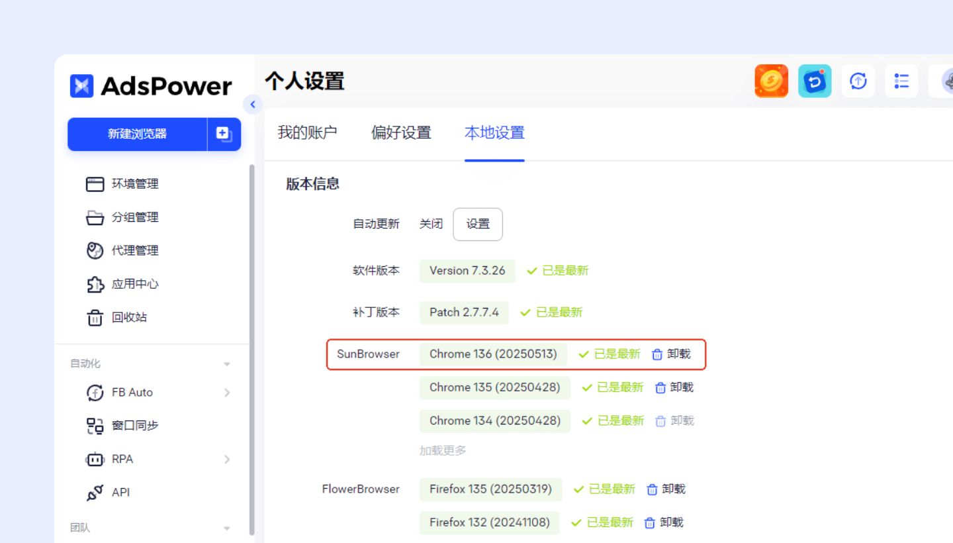
Task: Click the 代理管理 globe icon
Action: tap(95, 250)
